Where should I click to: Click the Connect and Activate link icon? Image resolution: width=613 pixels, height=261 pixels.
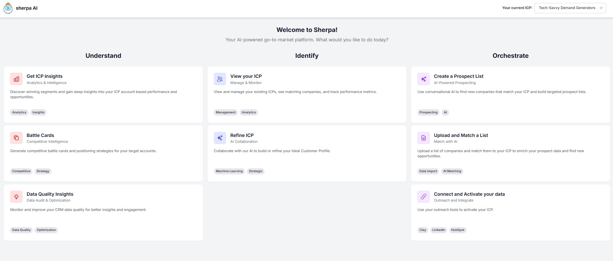coord(423,197)
